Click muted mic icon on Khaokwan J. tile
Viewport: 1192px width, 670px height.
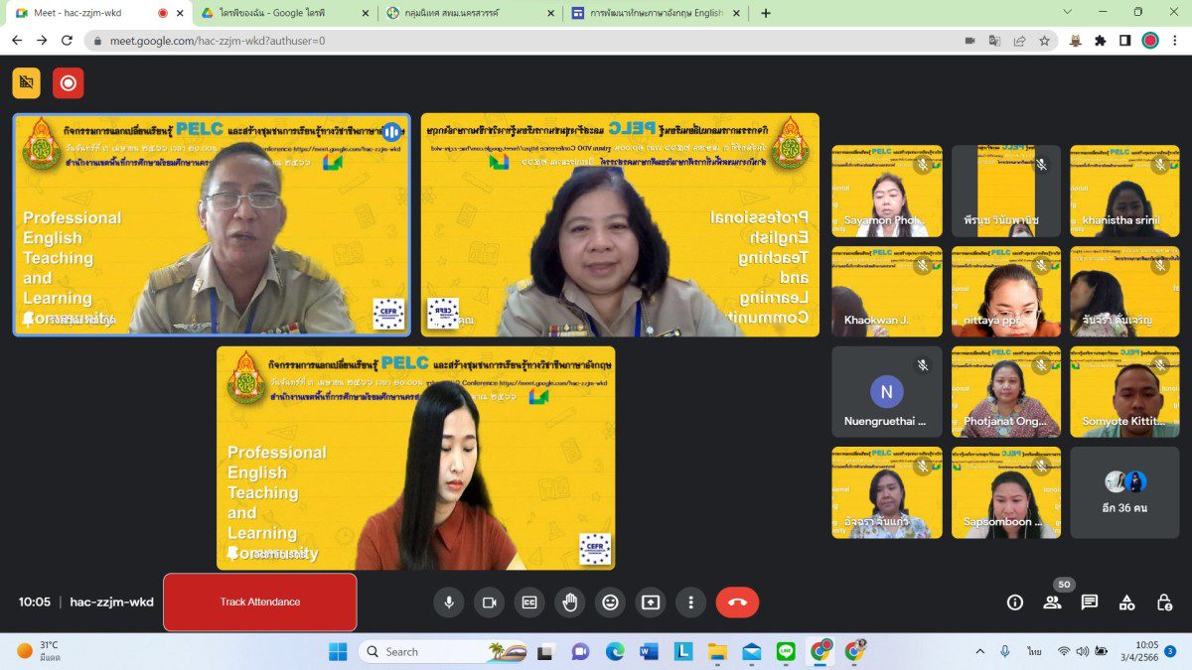coord(922,265)
